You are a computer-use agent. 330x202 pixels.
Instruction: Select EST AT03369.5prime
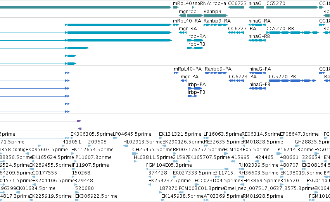coord(223,196)
